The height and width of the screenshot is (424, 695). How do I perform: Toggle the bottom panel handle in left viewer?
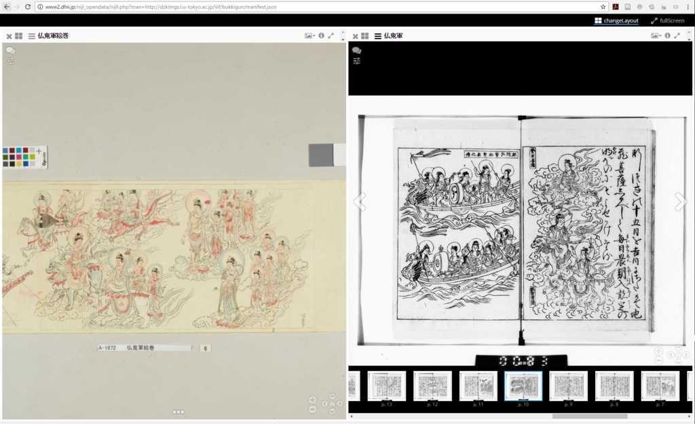tap(179, 412)
